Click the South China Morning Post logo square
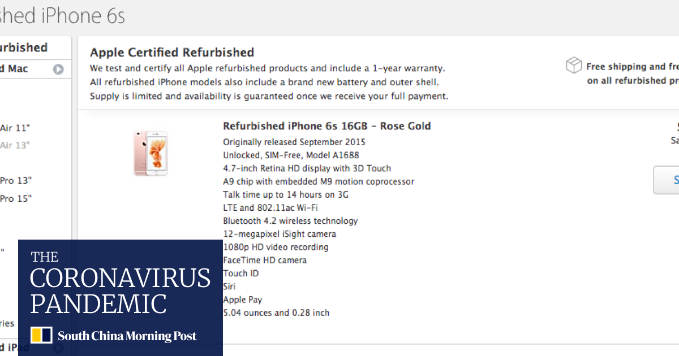The image size is (679, 356). tap(41, 335)
